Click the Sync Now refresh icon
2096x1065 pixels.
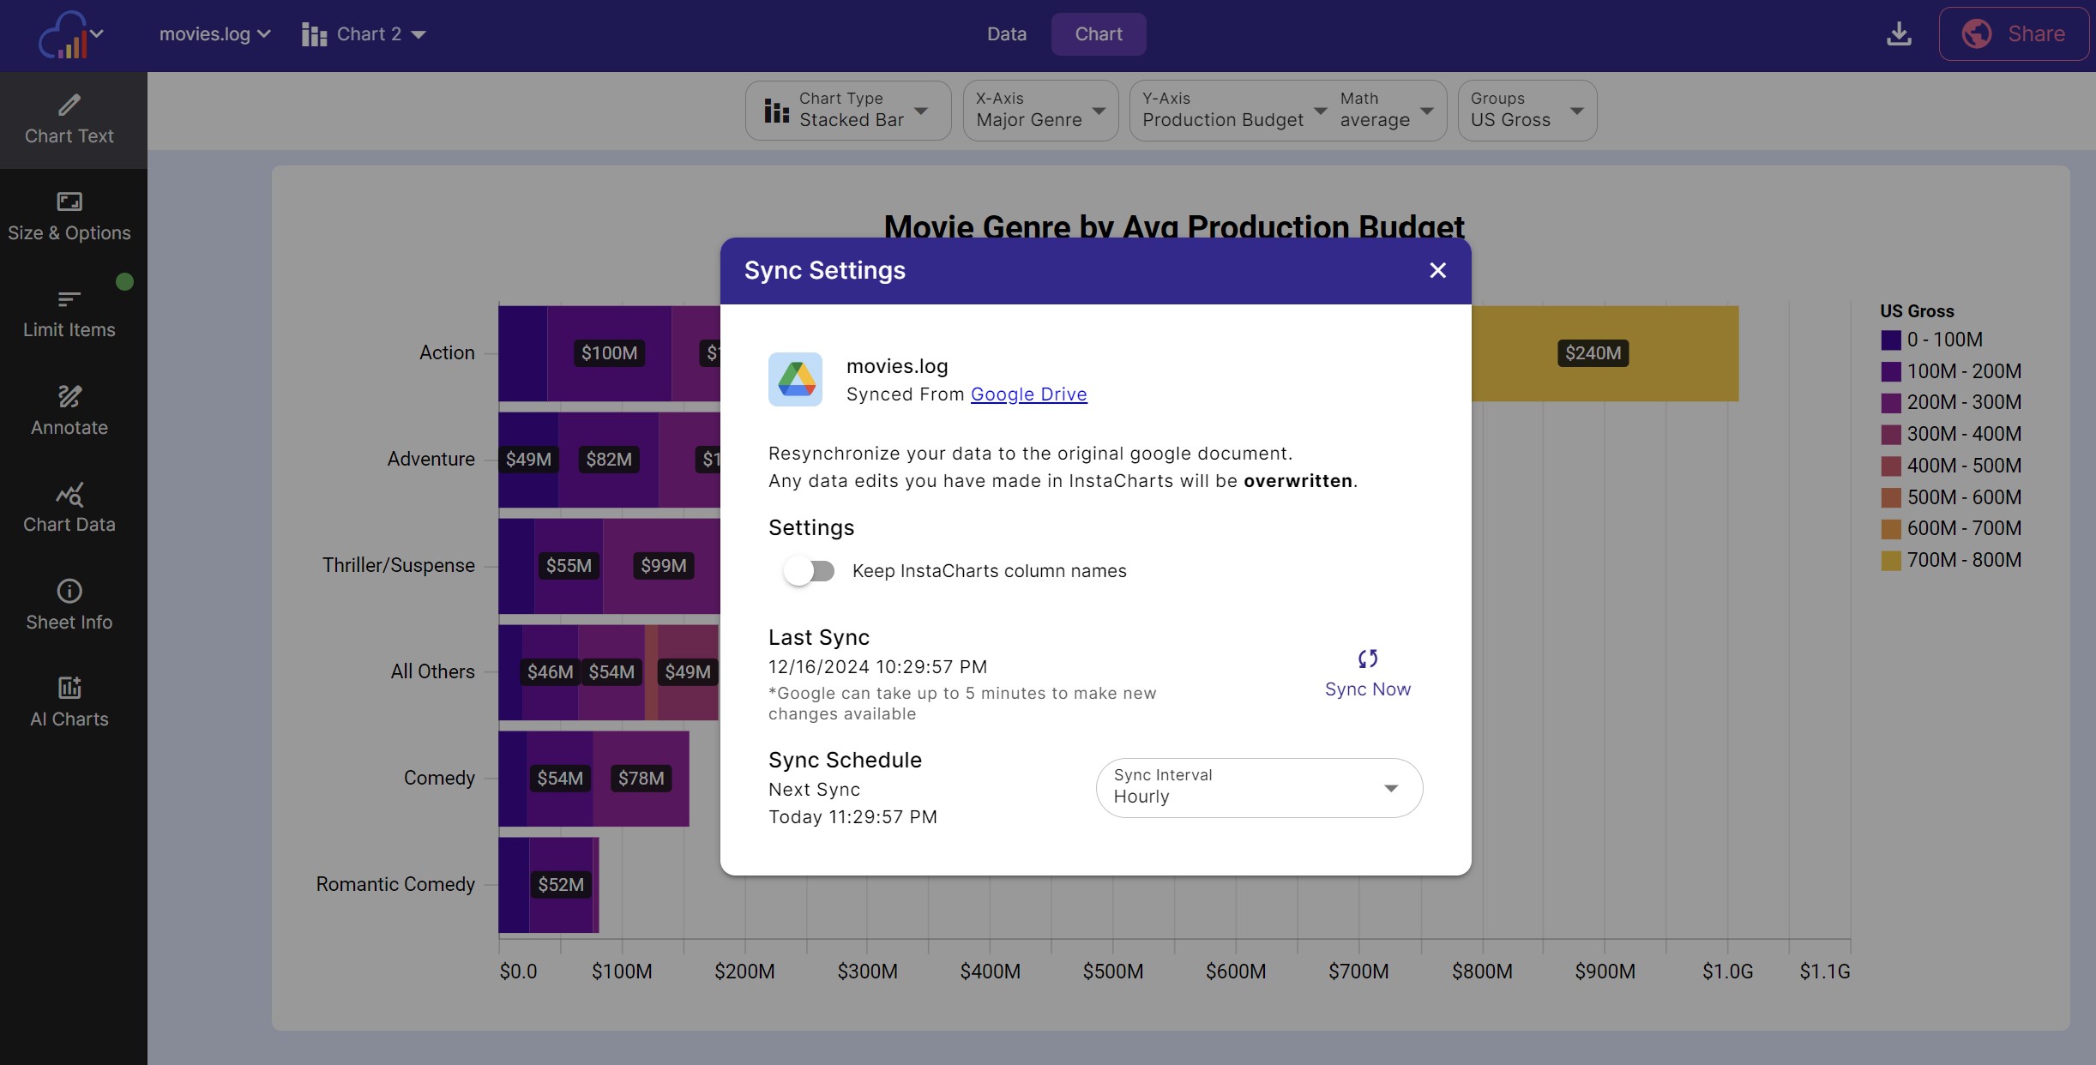[x=1368, y=659]
